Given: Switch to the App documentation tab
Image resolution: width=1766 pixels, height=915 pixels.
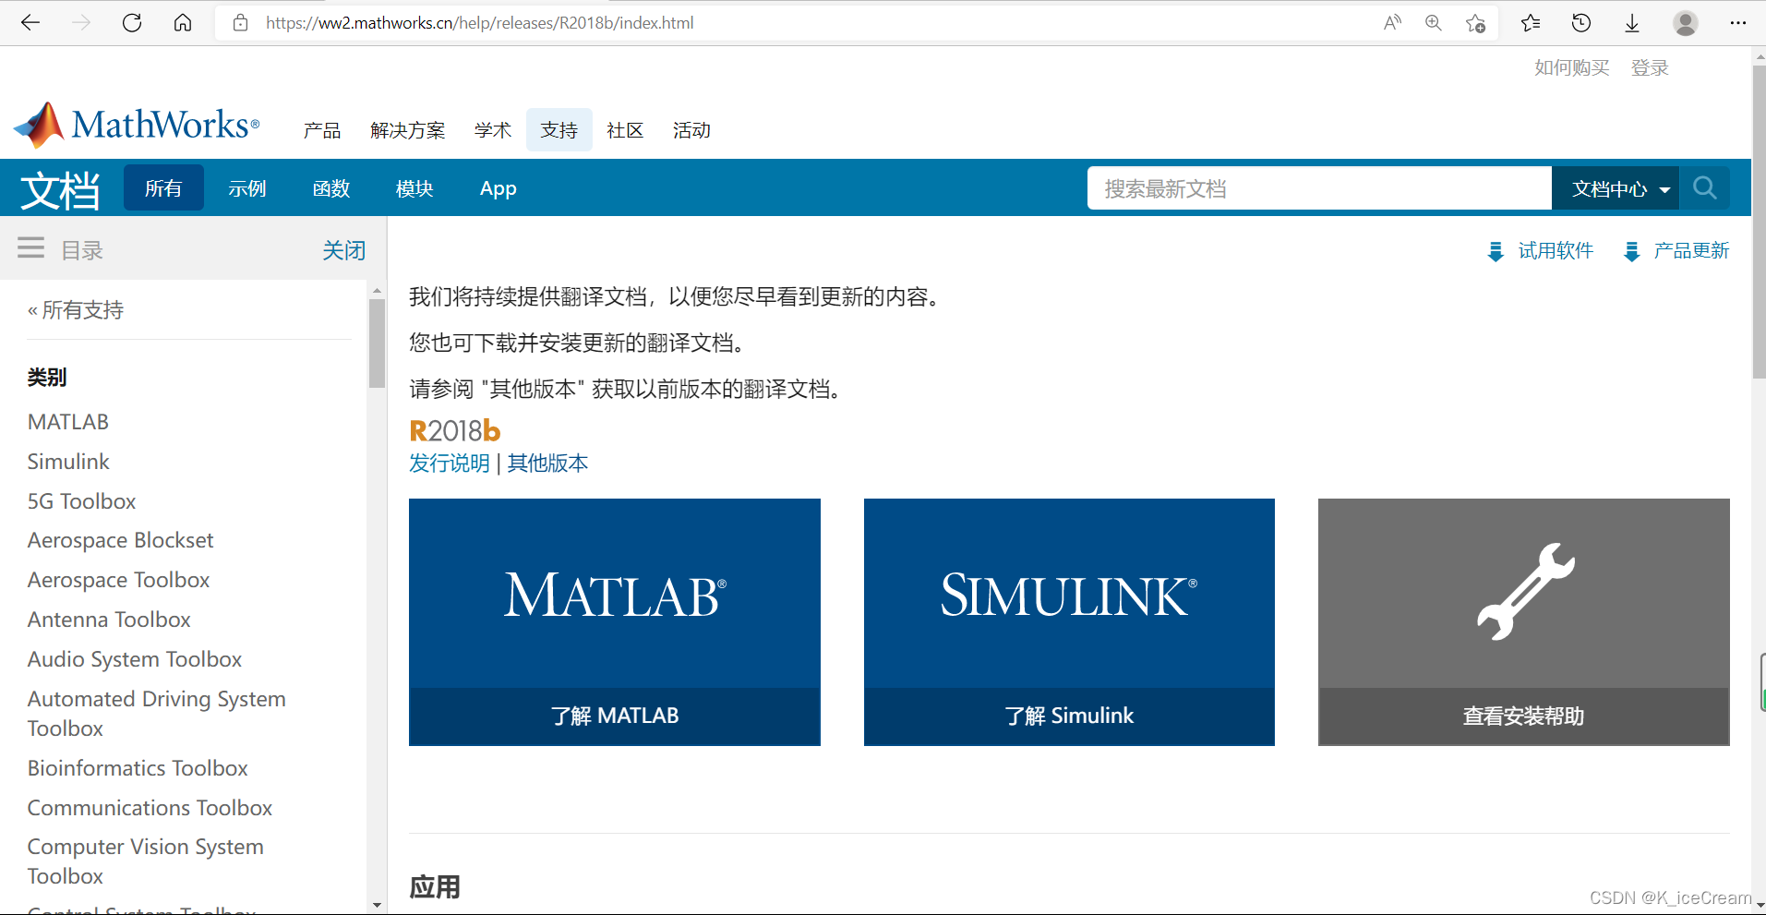Looking at the screenshot, I should pyautogui.click(x=499, y=188).
